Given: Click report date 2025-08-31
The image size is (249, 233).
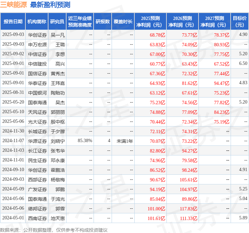Looking at the screenshot, I should coord(13,93).
